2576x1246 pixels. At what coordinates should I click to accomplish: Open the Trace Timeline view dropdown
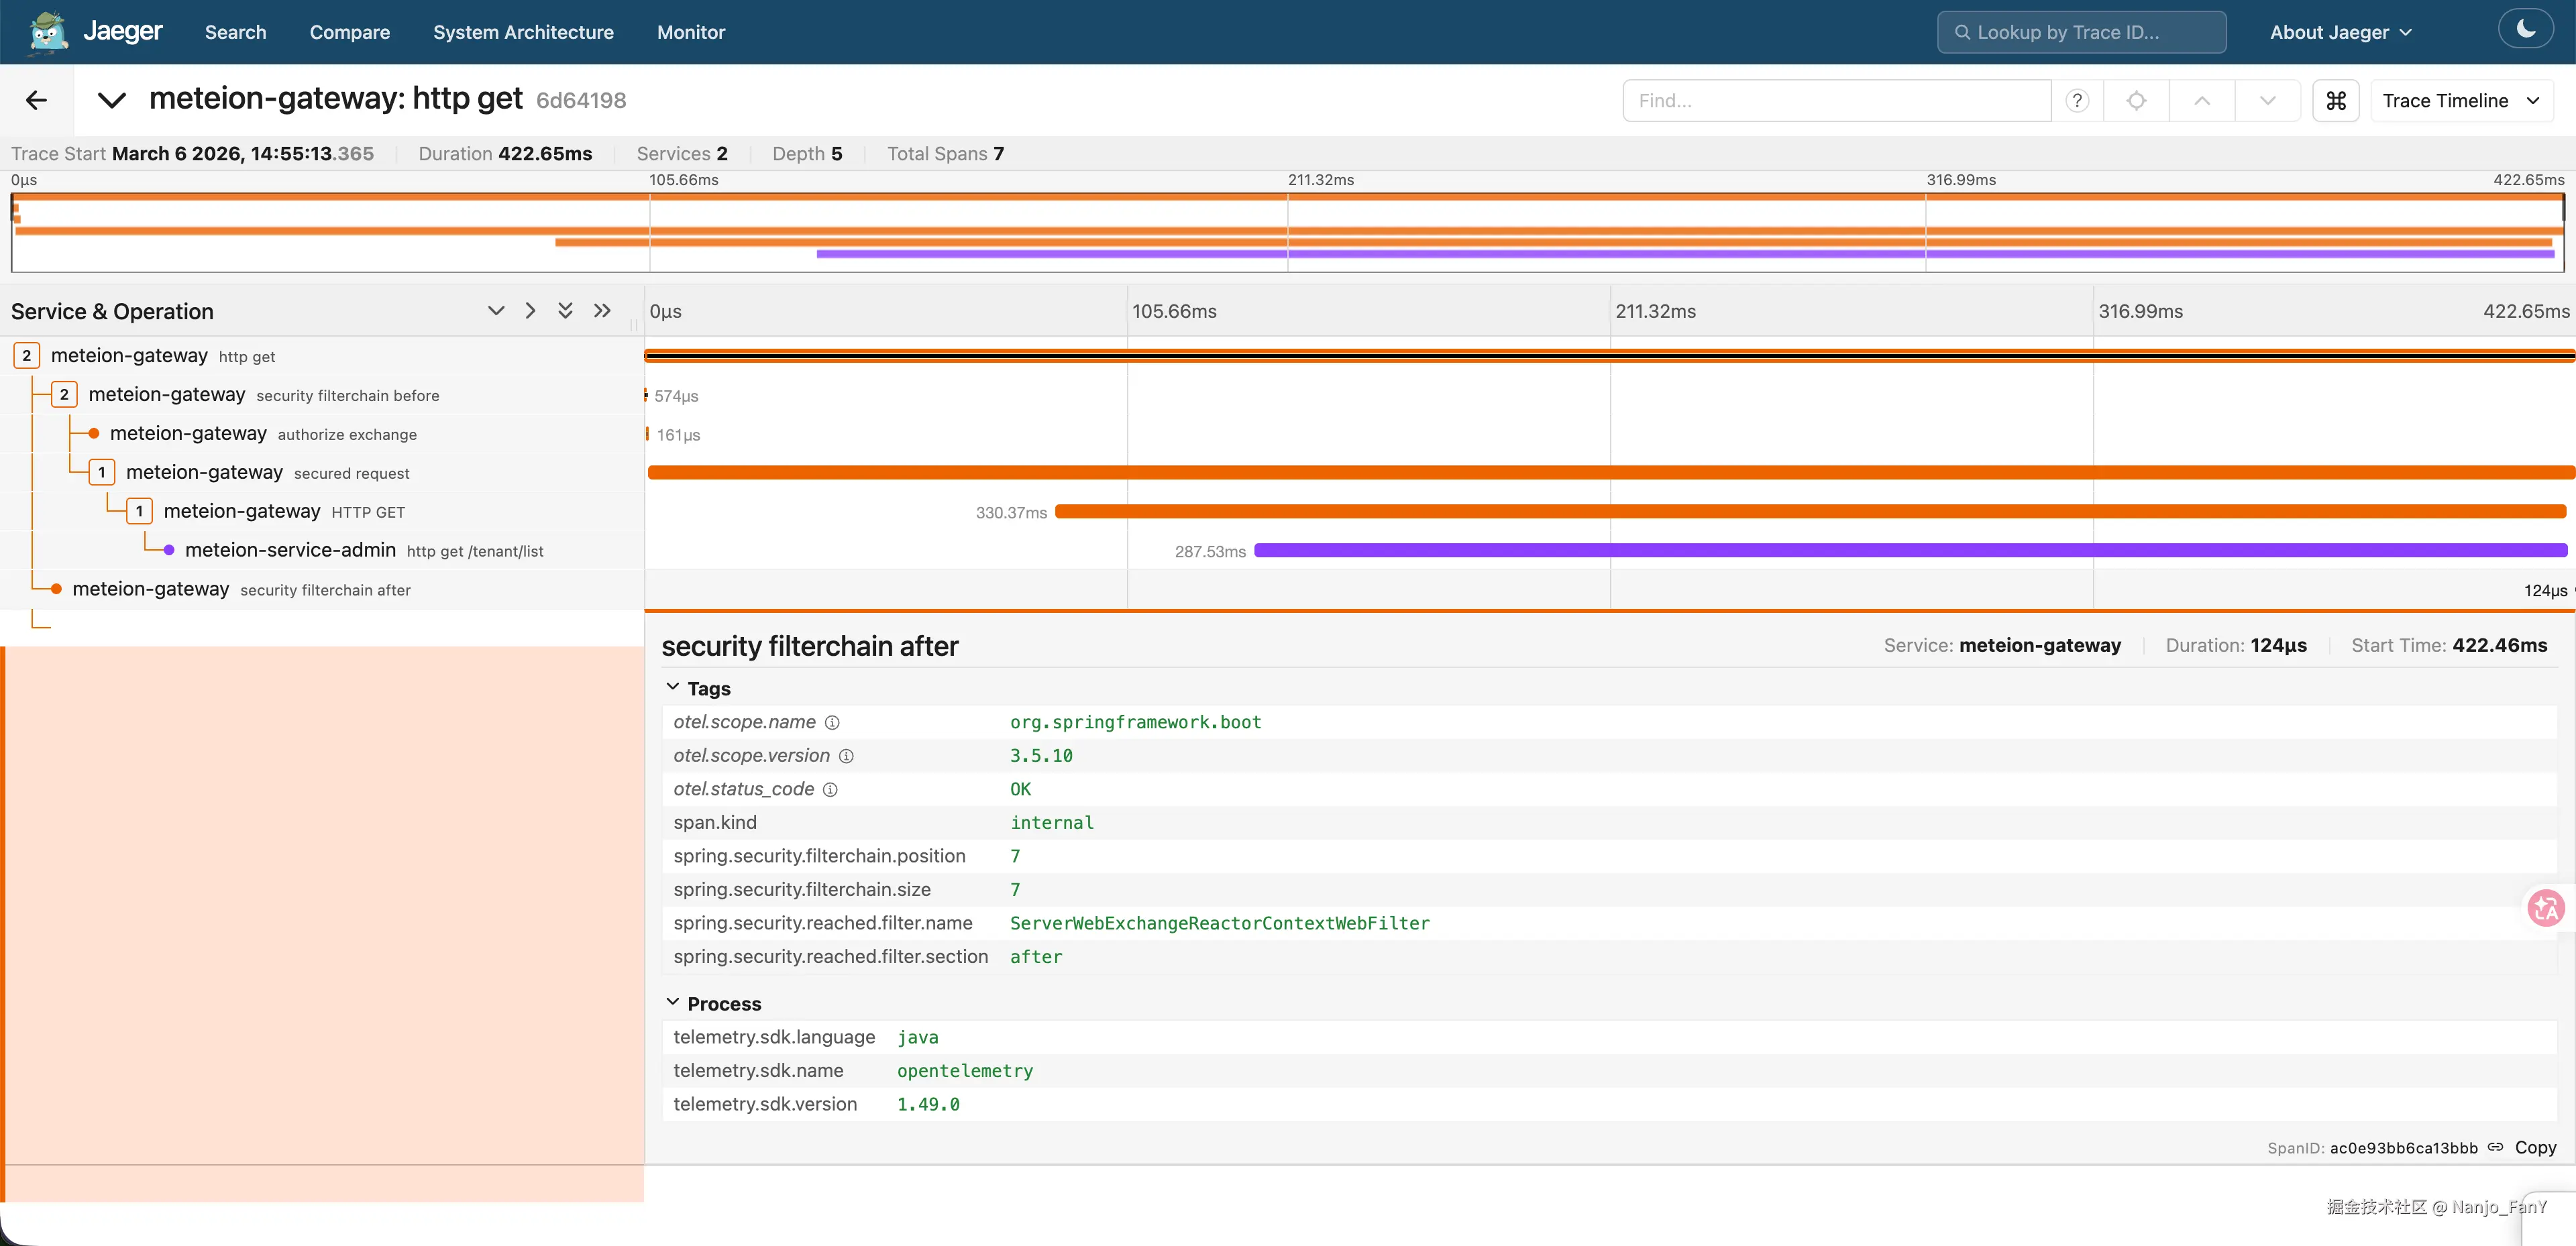tap(2461, 101)
